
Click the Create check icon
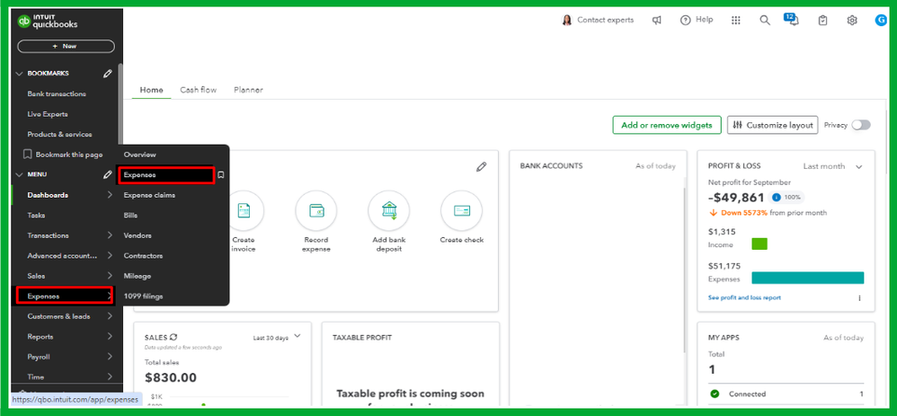pyautogui.click(x=462, y=210)
